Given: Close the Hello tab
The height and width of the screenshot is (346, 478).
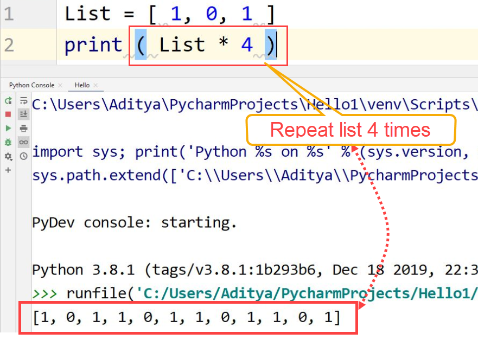Looking at the screenshot, I should tap(95, 85).
